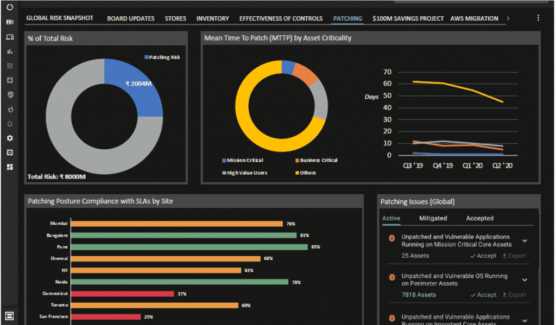
Task: Open the 7818 Assets link
Action: pyautogui.click(x=419, y=295)
